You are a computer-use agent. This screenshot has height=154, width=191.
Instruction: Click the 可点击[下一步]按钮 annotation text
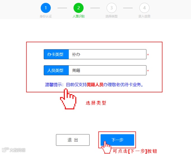135,151
